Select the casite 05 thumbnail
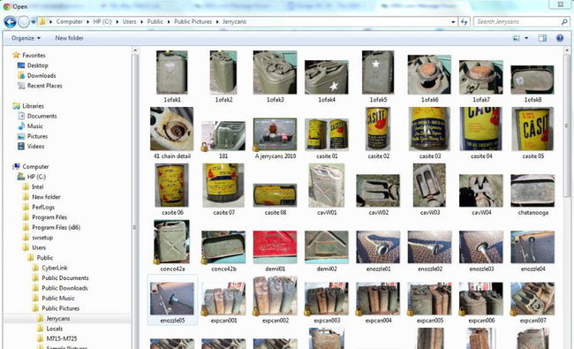This screenshot has height=349, width=574. [x=532, y=128]
